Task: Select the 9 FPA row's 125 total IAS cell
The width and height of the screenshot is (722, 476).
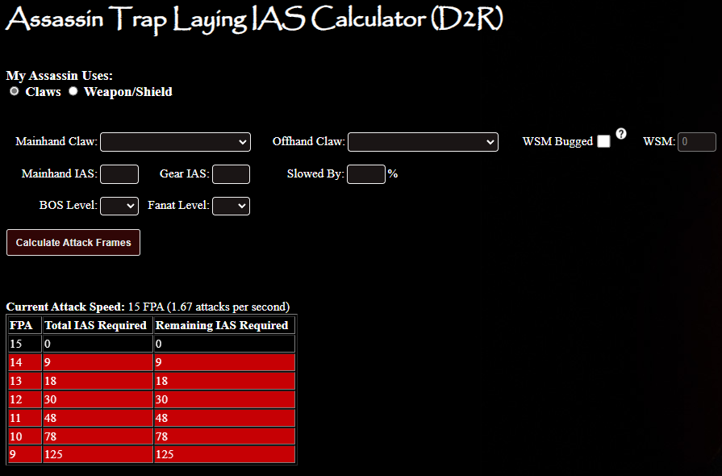Action: [x=96, y=454]
